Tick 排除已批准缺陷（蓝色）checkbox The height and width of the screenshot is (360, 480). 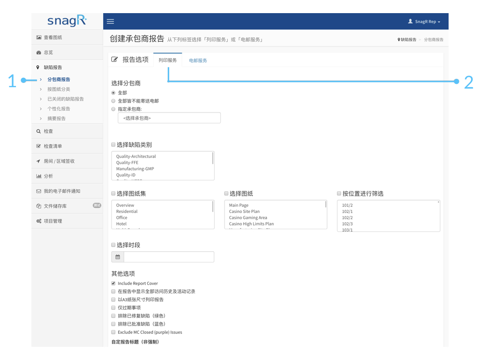click(113, 324)
